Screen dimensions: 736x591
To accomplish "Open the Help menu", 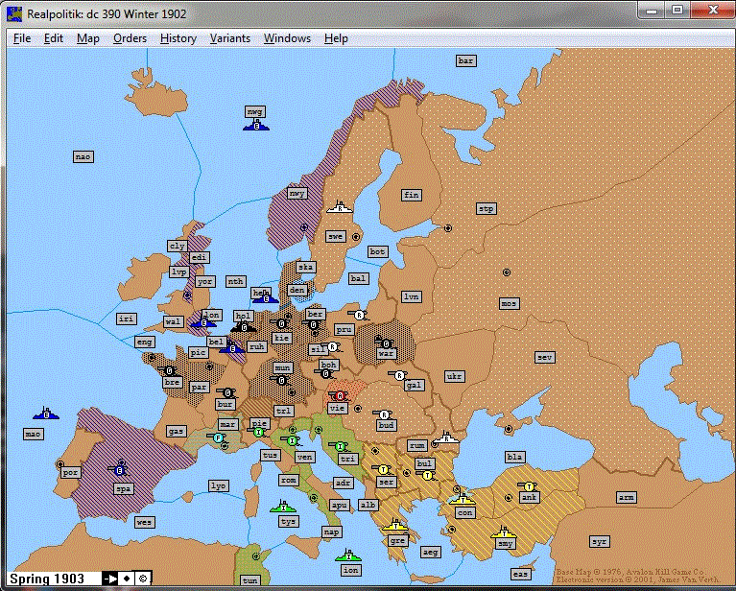I will pos(336,38).
